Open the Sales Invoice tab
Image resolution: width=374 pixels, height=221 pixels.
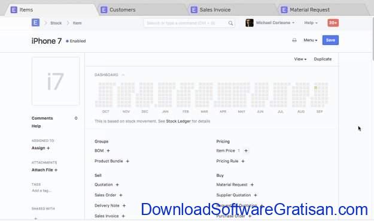pos(233,10)
